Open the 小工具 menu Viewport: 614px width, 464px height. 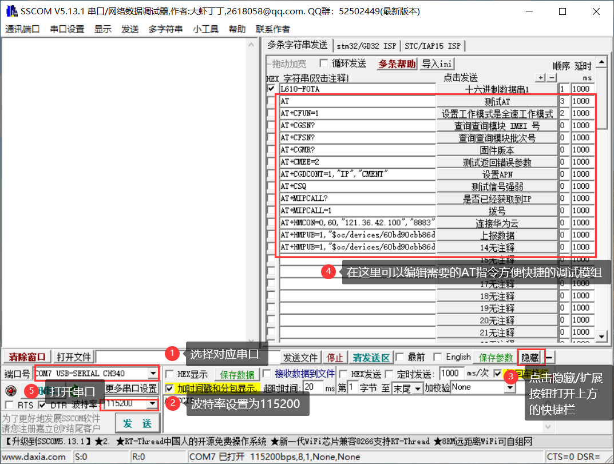pyautogui.click(x=205, y=29)
